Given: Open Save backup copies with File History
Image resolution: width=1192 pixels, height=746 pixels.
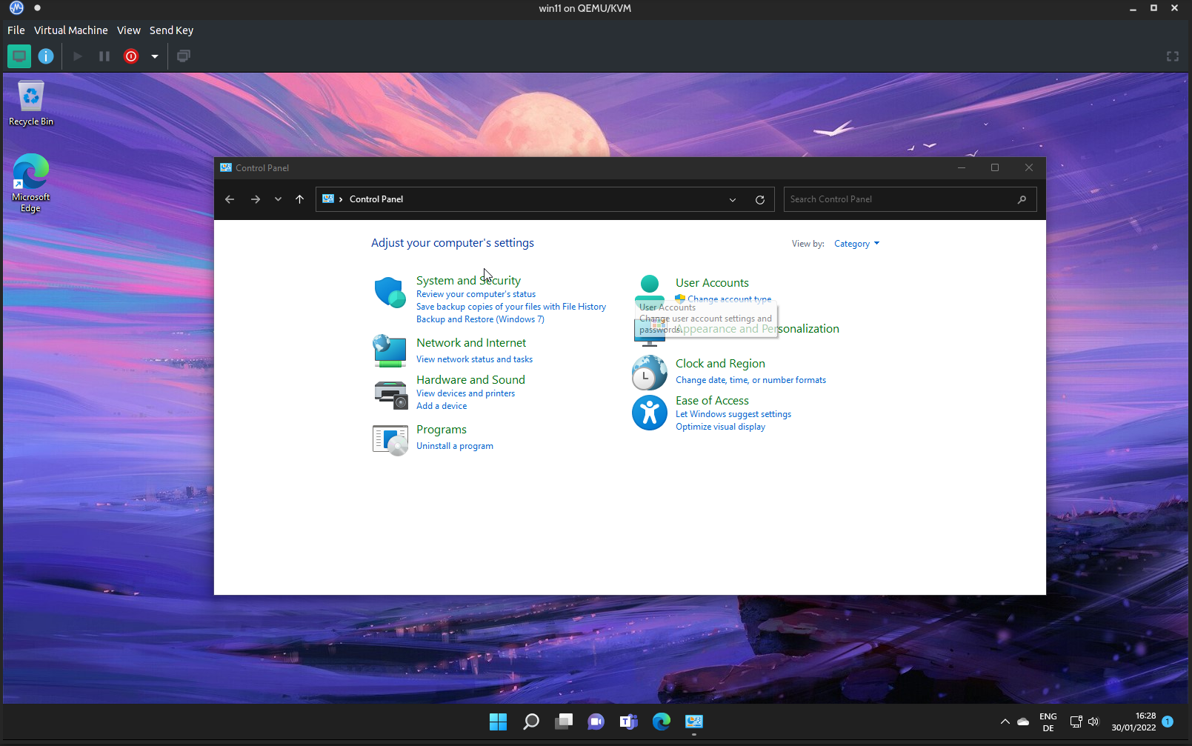Looking at the screenshot, I should tap(511, 307).
